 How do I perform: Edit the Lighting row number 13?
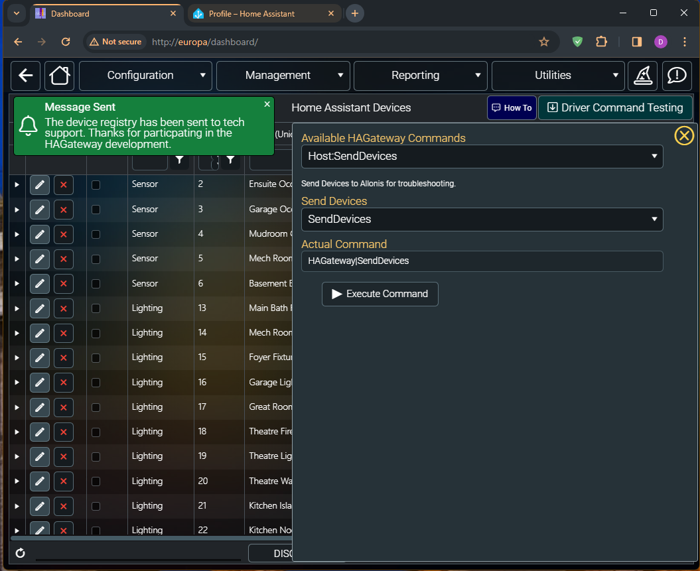pos(40,308)
